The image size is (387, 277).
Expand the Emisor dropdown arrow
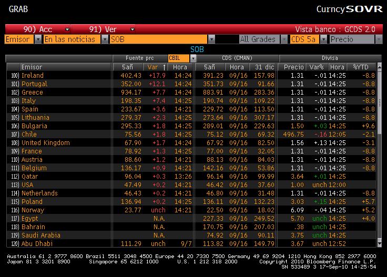[38, 39]
